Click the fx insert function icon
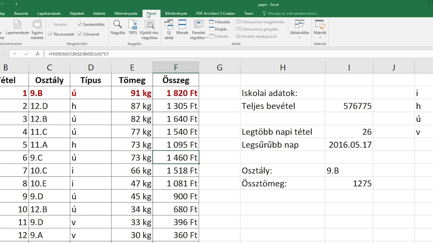 point(38,54)
